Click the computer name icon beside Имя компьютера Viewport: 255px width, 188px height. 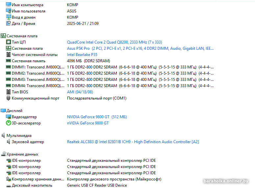[x=9, y=5]
